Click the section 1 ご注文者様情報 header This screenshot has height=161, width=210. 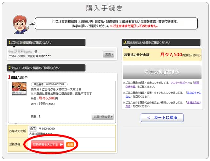coord(46,42)
